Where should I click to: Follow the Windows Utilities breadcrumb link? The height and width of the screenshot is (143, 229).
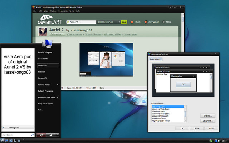pyautogui.click(x=113, y=34)
